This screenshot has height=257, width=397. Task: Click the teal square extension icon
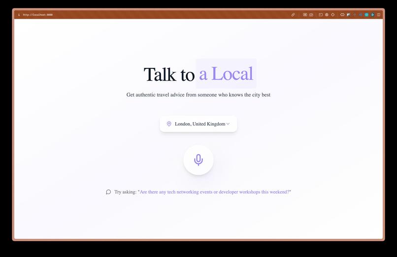click(366, 15)
